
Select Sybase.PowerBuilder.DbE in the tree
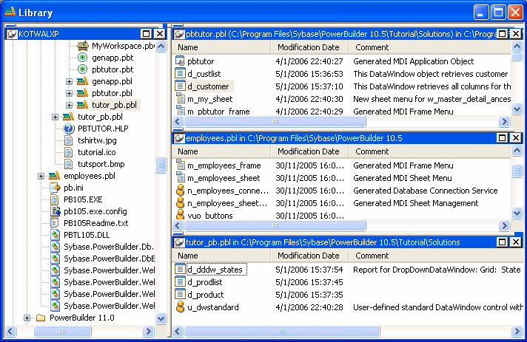[x=109, y=259]
